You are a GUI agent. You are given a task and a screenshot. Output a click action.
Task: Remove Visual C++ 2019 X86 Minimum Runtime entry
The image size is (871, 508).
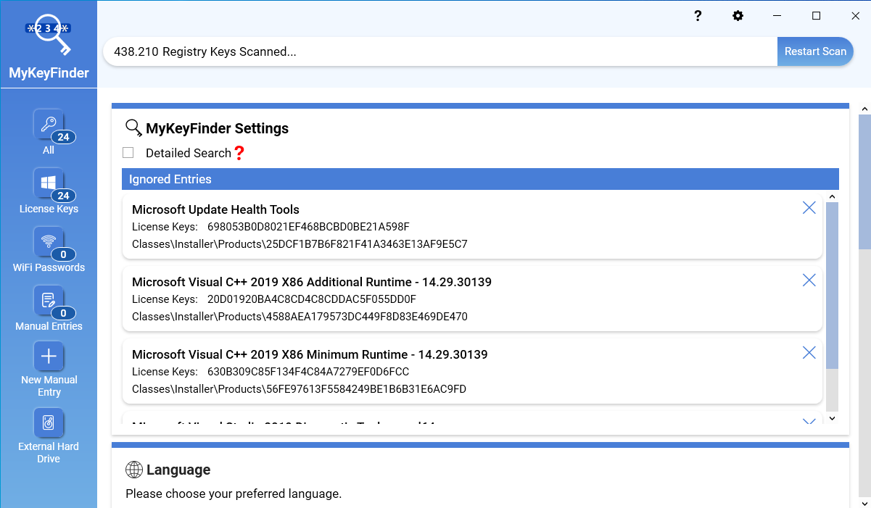tap(809, 353)
